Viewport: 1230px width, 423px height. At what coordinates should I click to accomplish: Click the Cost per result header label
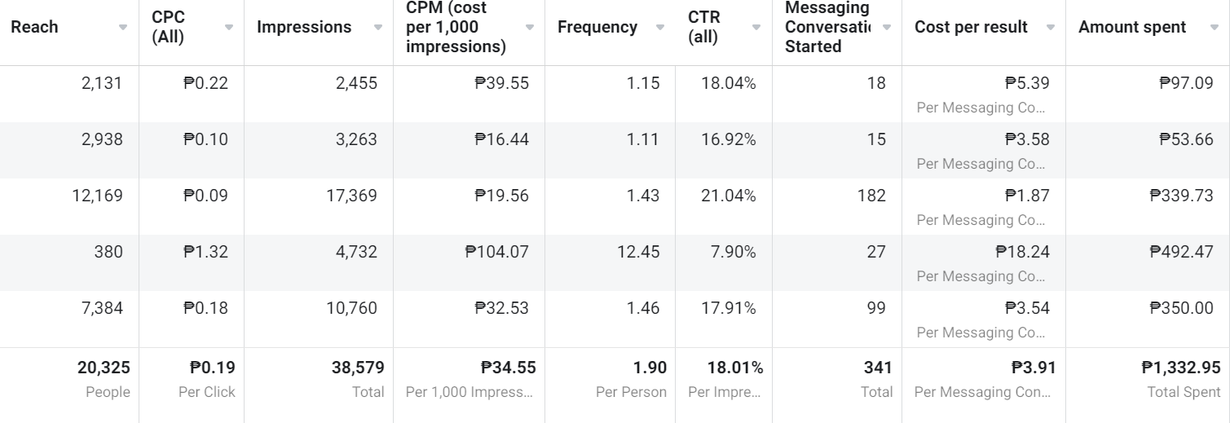tap(972, 27)
